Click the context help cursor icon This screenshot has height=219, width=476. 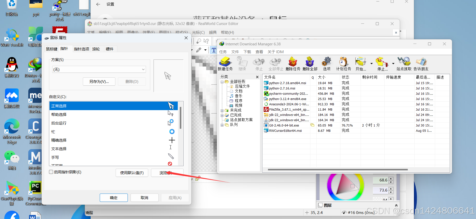[x=206, y=41]
